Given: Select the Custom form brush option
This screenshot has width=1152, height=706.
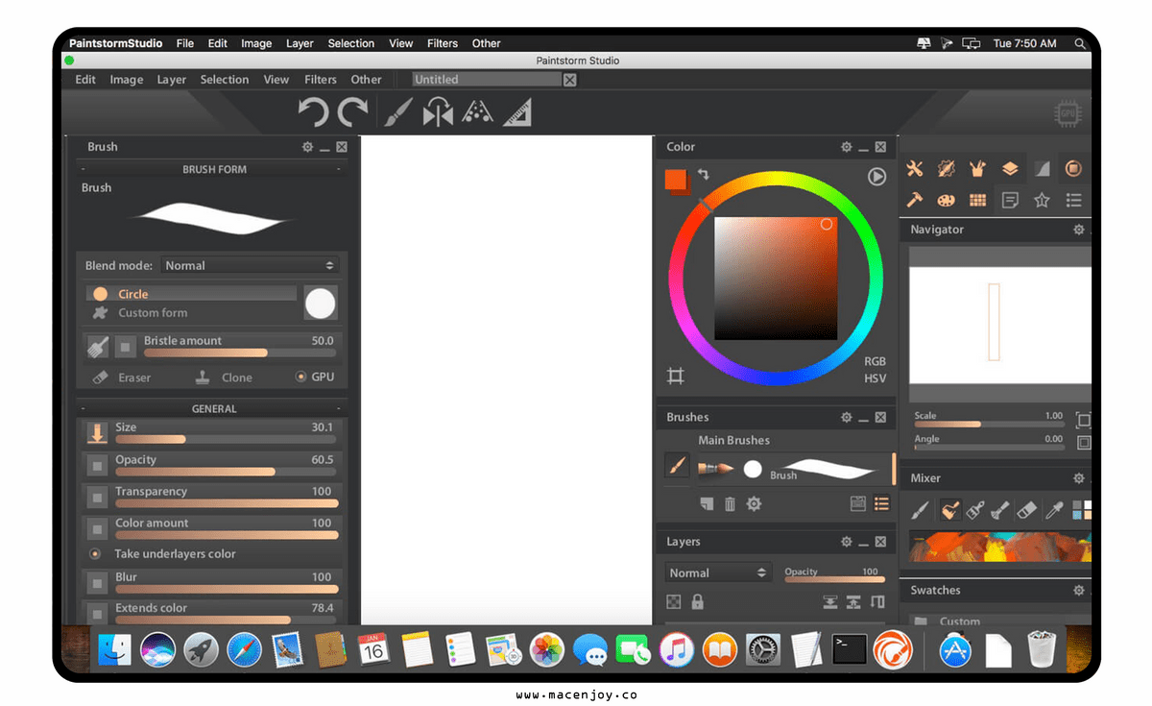Looking at the screenshot, I should (153, 313).
